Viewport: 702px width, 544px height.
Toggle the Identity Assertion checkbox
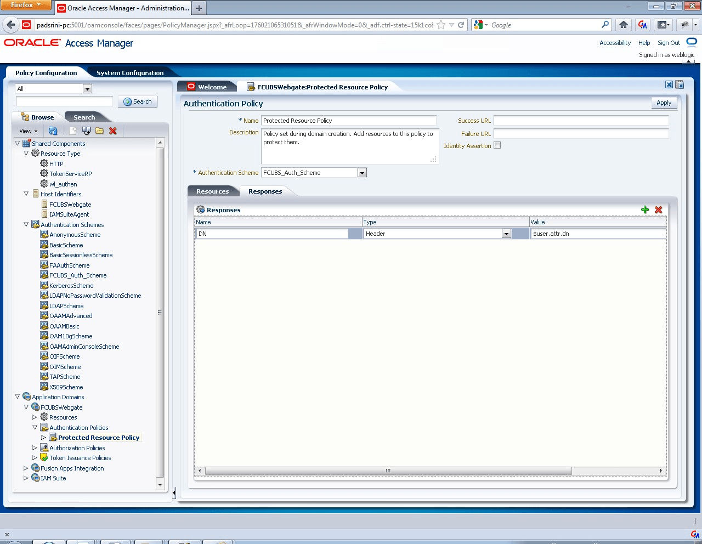pyautogui.click(x=497, y=145)
